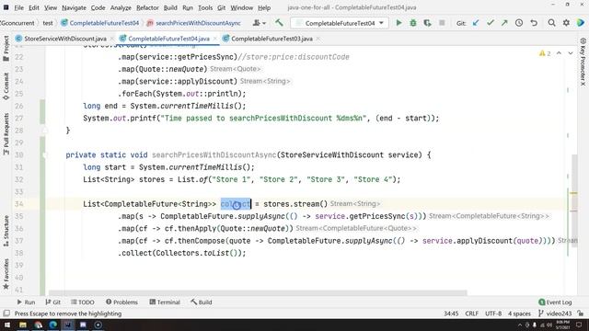Git Commit checkmark icon in toolbar
This screenshot has height=331, width=589.
tap(491, 23)
